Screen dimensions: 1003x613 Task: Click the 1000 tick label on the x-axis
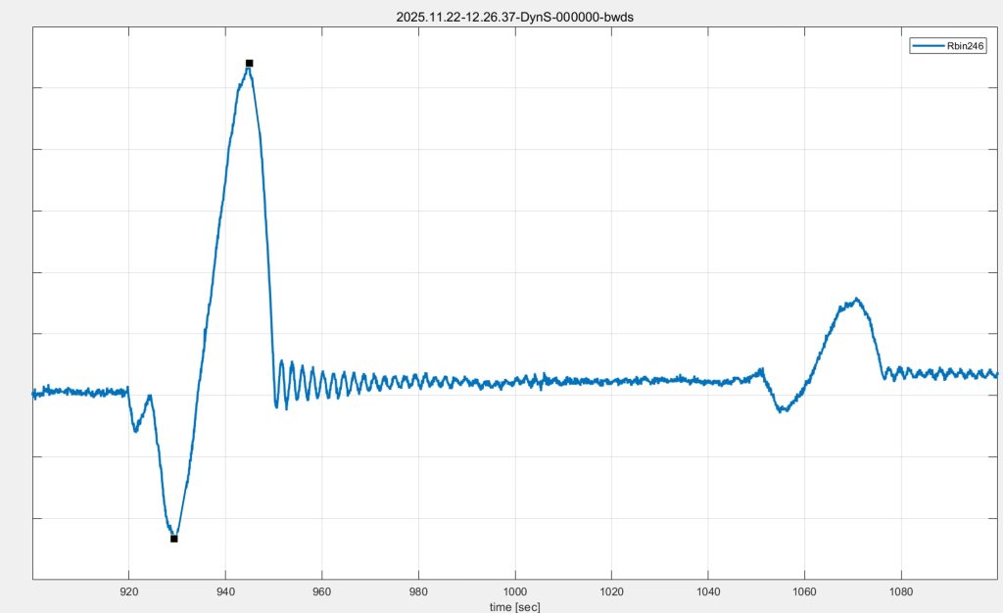coord(515,591)
